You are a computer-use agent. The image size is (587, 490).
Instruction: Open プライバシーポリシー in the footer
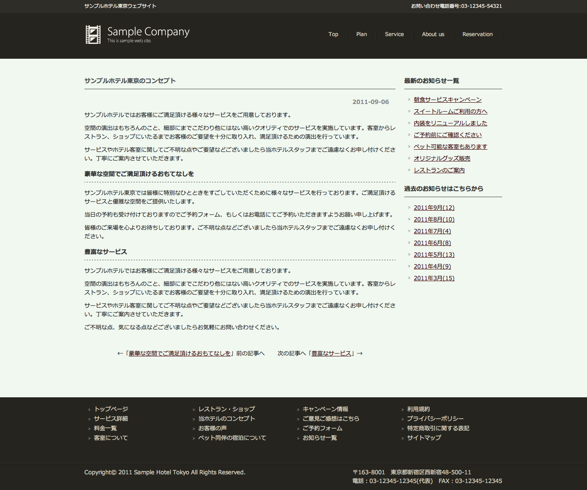tap(435, 419)
